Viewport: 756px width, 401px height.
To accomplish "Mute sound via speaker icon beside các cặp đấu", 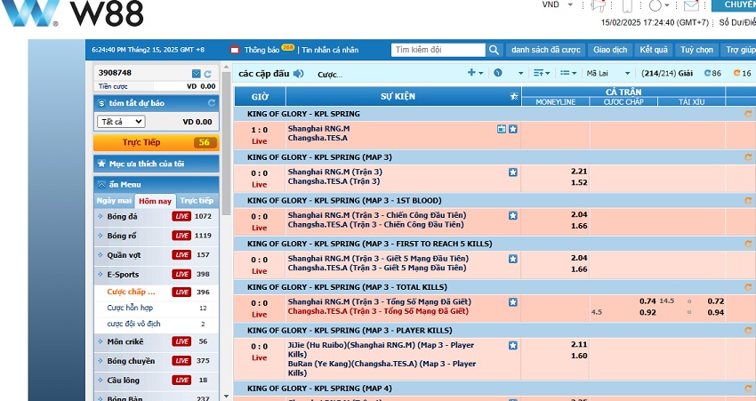I will point(299,73).
